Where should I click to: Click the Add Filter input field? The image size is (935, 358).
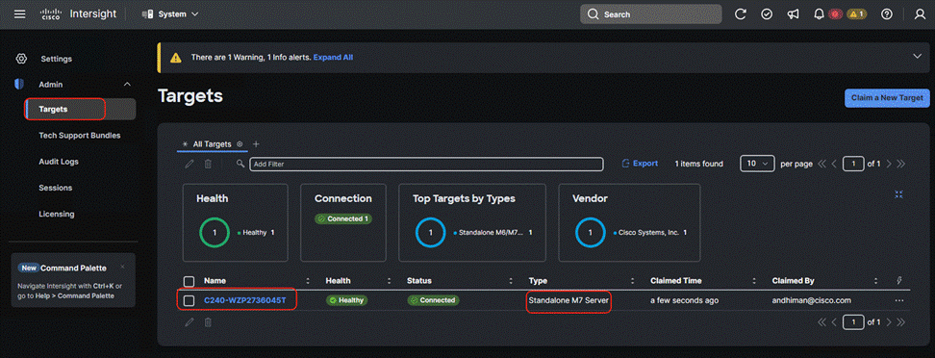[x=426, y=164]
